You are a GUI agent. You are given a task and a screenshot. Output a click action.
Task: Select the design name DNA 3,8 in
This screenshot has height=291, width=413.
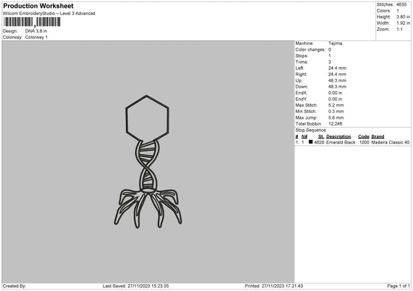point(36,31)
